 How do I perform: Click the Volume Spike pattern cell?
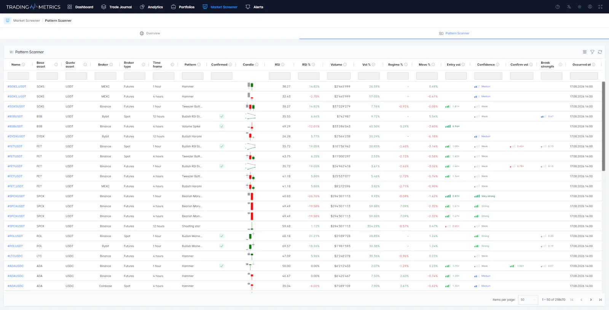point(191,127)
